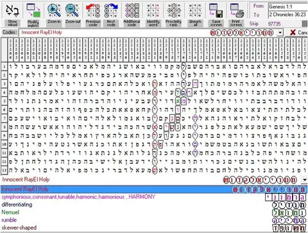Select the Nemuel entry in the list
This screenshot has width=308, height=233.
coord(154,212)
